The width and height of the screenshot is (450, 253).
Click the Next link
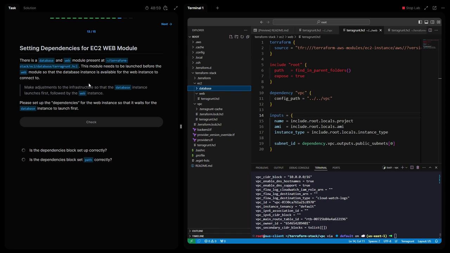tap(166, 24)
